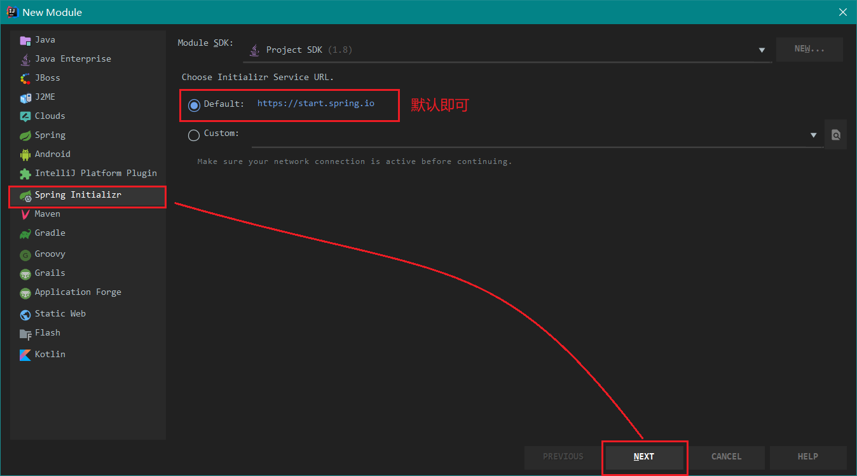Select the Default Initializr URL radio button
Viewport: 857px width, 476px height.
[194, 105]
